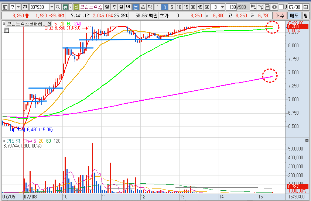Click the low price value 6,720
The height and width of the screenshot is (201, 311).
[x=264, y=15]
